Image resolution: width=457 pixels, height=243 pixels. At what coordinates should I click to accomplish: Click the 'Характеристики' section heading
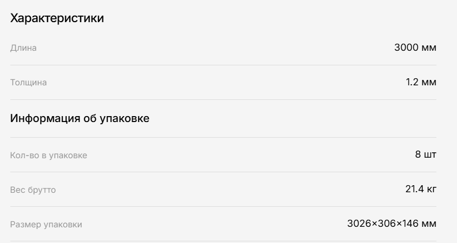pyautogui.click(x=57, y=18)
